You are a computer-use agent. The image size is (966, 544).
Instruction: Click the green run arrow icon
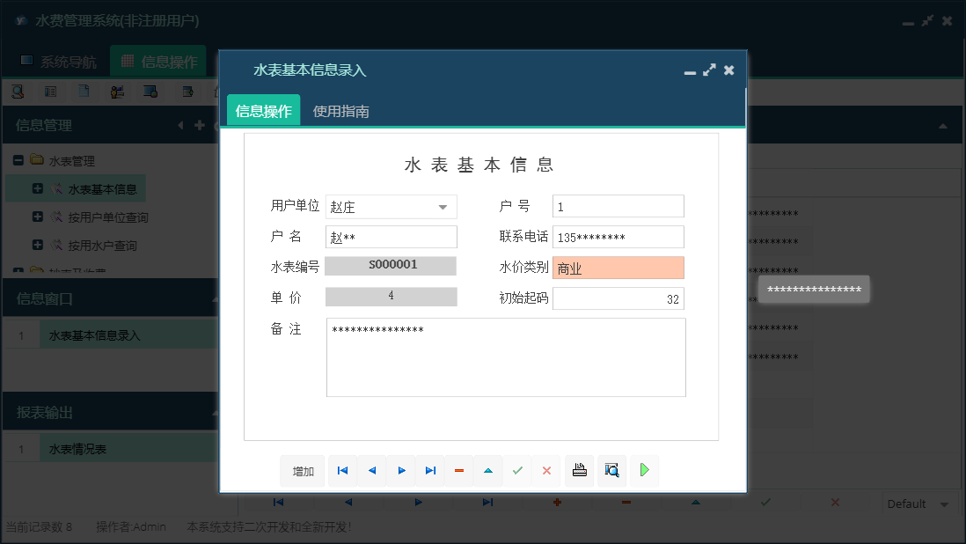click(x=643, y=471)
